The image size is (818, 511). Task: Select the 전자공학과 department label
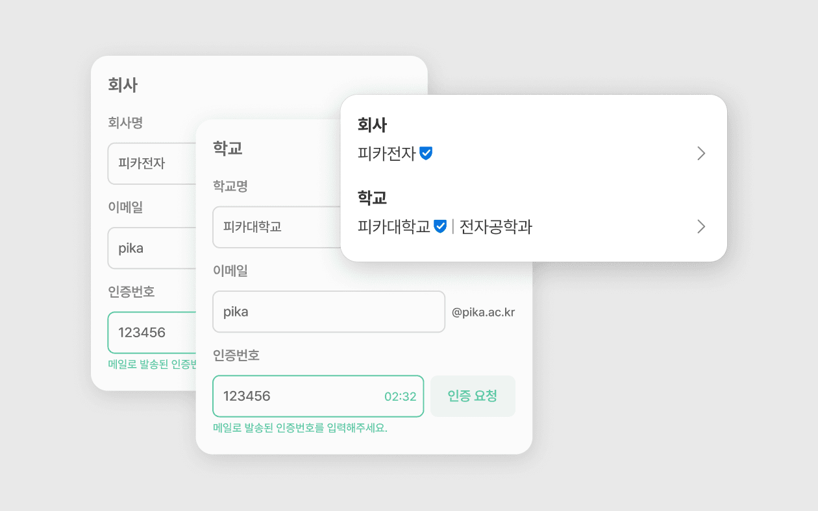coord(495,227)
